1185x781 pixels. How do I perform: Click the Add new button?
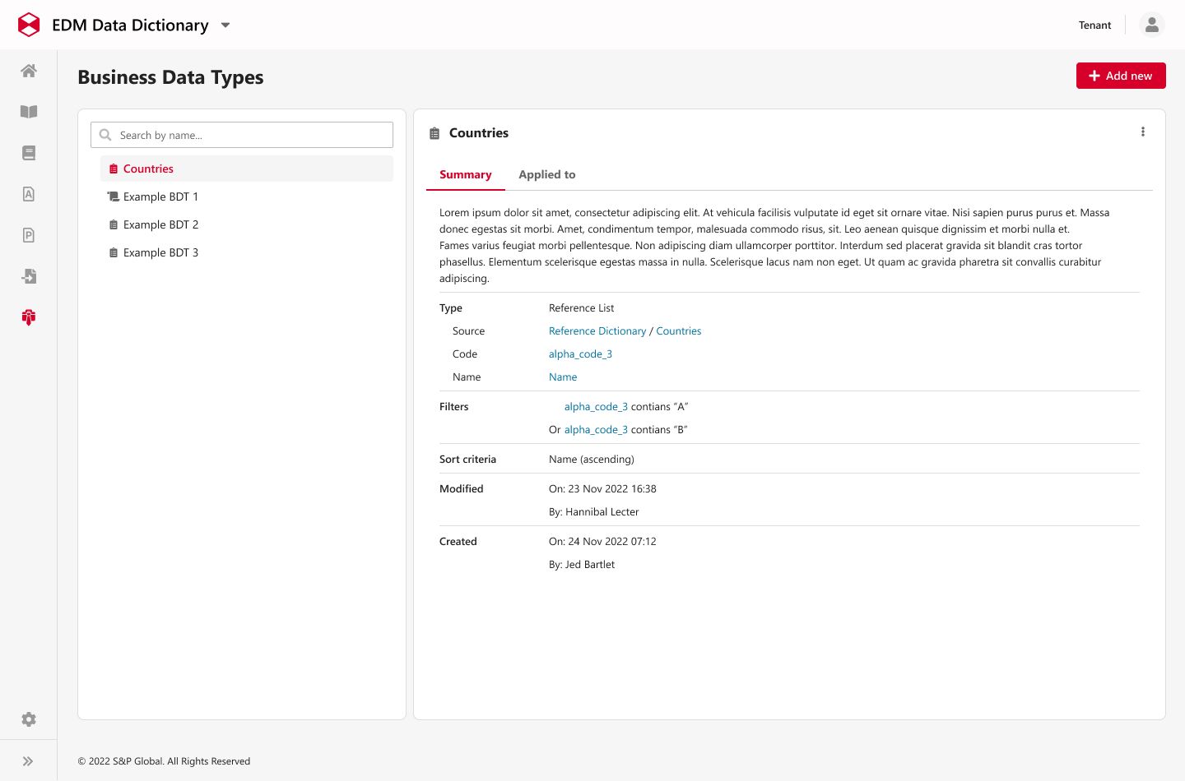(1121, 76)
